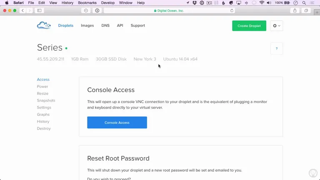Viewport: 320px width, 180px height.
Task: Click the Wi-Fi status icon
Action: click(262, 3)
